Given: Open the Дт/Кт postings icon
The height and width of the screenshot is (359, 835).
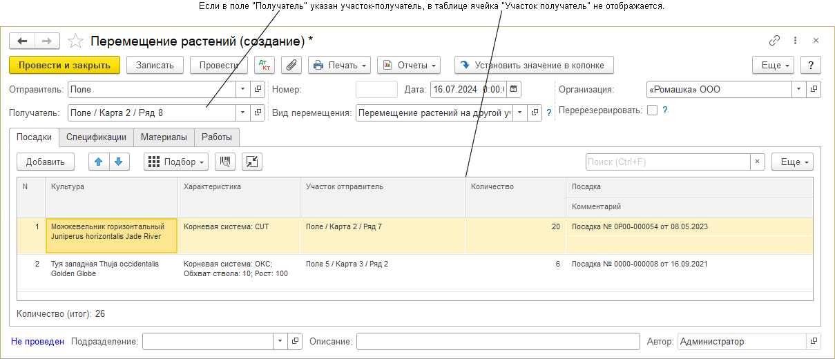Looking at the screenshot, I should pos(264,65).
